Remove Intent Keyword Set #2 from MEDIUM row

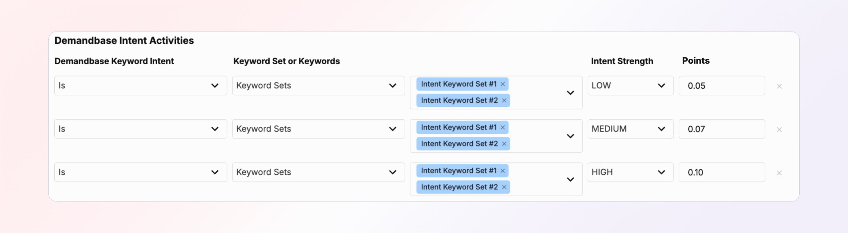(x=504, y=144)
